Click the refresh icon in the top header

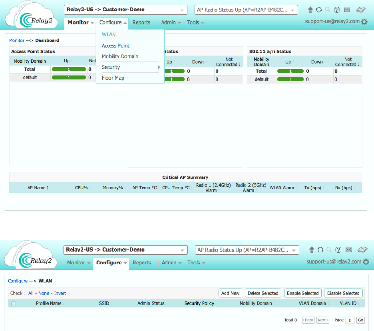(319, 10)
